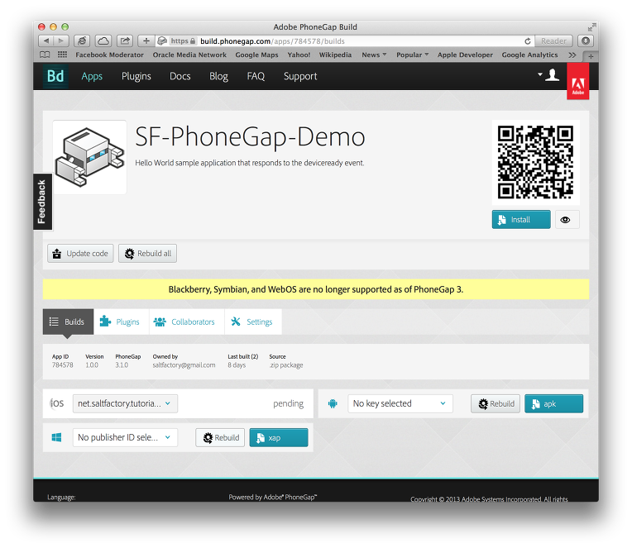The image size is (632, 548).
Task: Open Plugins in the top navigation
Action: point(136,76)
